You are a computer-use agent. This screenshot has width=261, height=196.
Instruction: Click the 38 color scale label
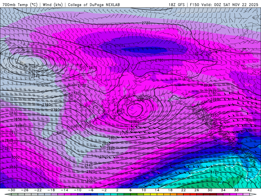click(236, 190)
